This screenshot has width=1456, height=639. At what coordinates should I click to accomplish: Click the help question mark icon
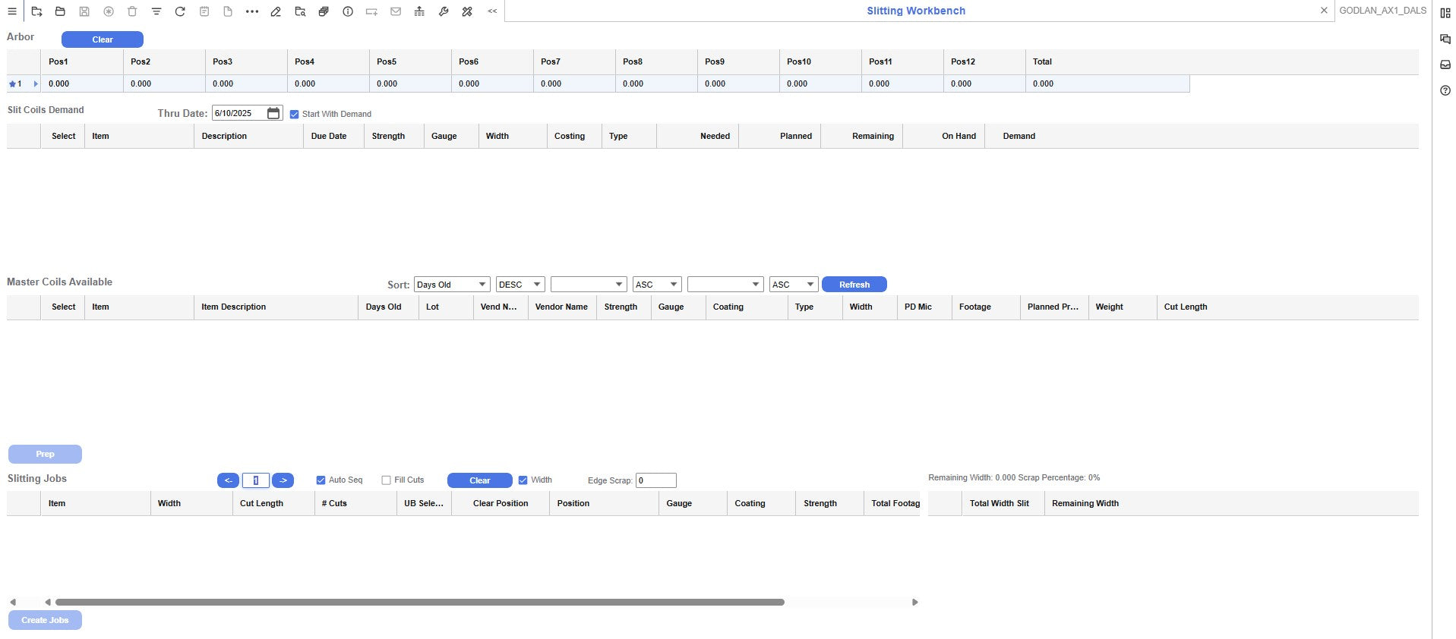[1445, 90]
